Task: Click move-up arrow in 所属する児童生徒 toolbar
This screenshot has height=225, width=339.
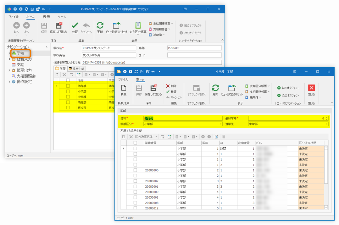Action: (x=203, y=137)
